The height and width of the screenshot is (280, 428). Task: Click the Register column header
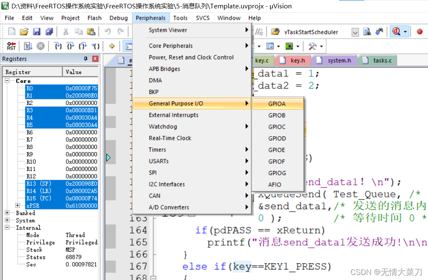point(33,72)
